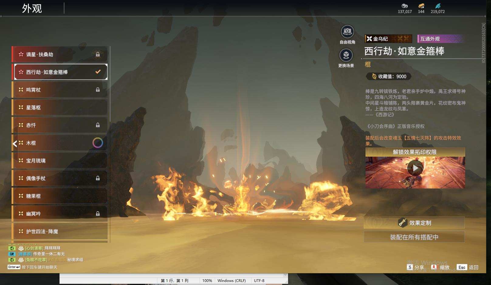Click 装配在所有搭配中 button
This screenshot has width=491, height=285.
[x=414, y=237]
